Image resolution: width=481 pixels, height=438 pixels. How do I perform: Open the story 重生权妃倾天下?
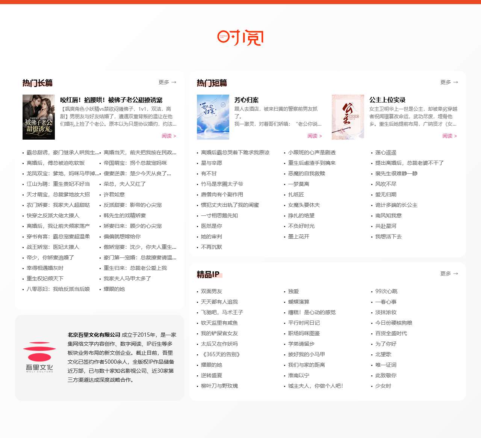coord(45,278)
